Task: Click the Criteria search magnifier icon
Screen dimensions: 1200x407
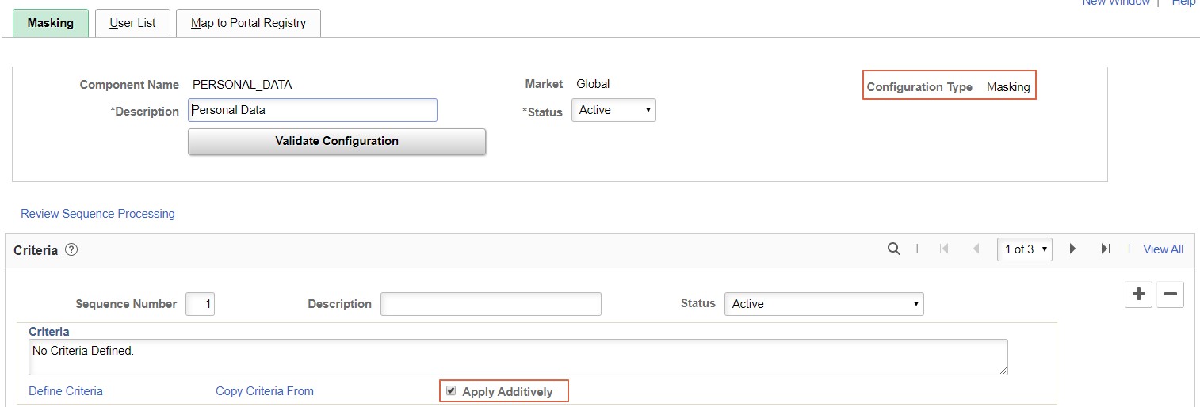Action: tap(893, 249)
